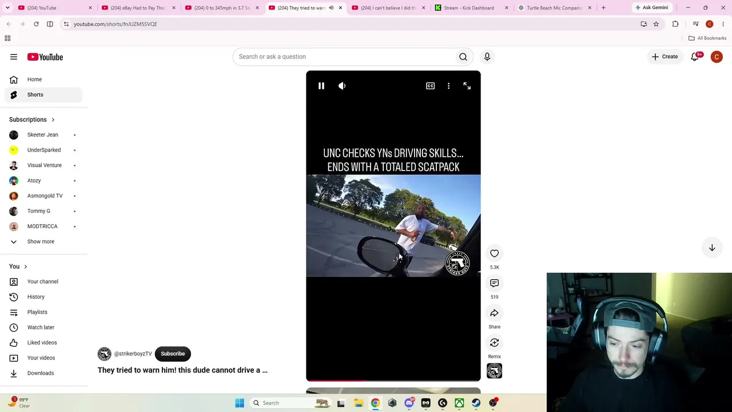This screenshot has height=412, width=732.
Task: Open the Chrome apps grid
Action: (x=7, y=38)
